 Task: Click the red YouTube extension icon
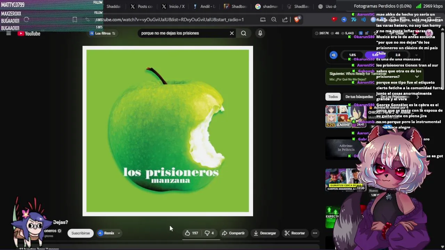334,19
